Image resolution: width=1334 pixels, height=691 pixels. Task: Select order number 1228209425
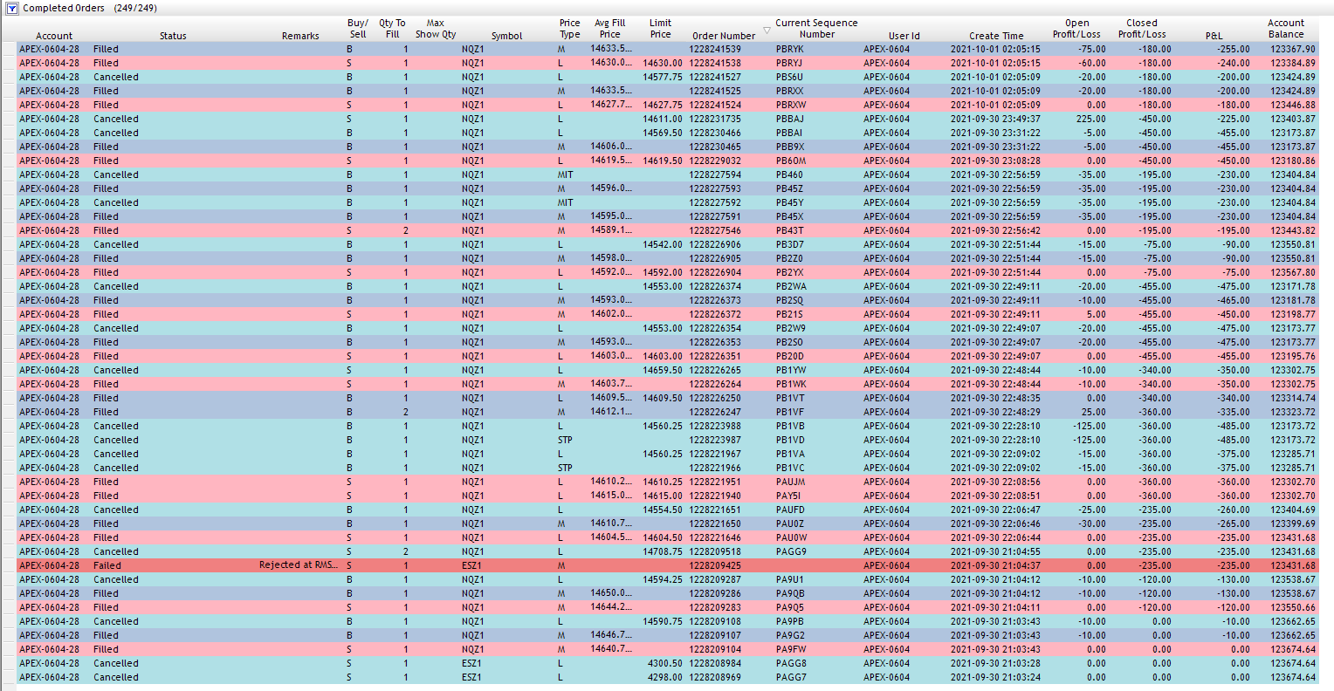(x=715, y=565)
